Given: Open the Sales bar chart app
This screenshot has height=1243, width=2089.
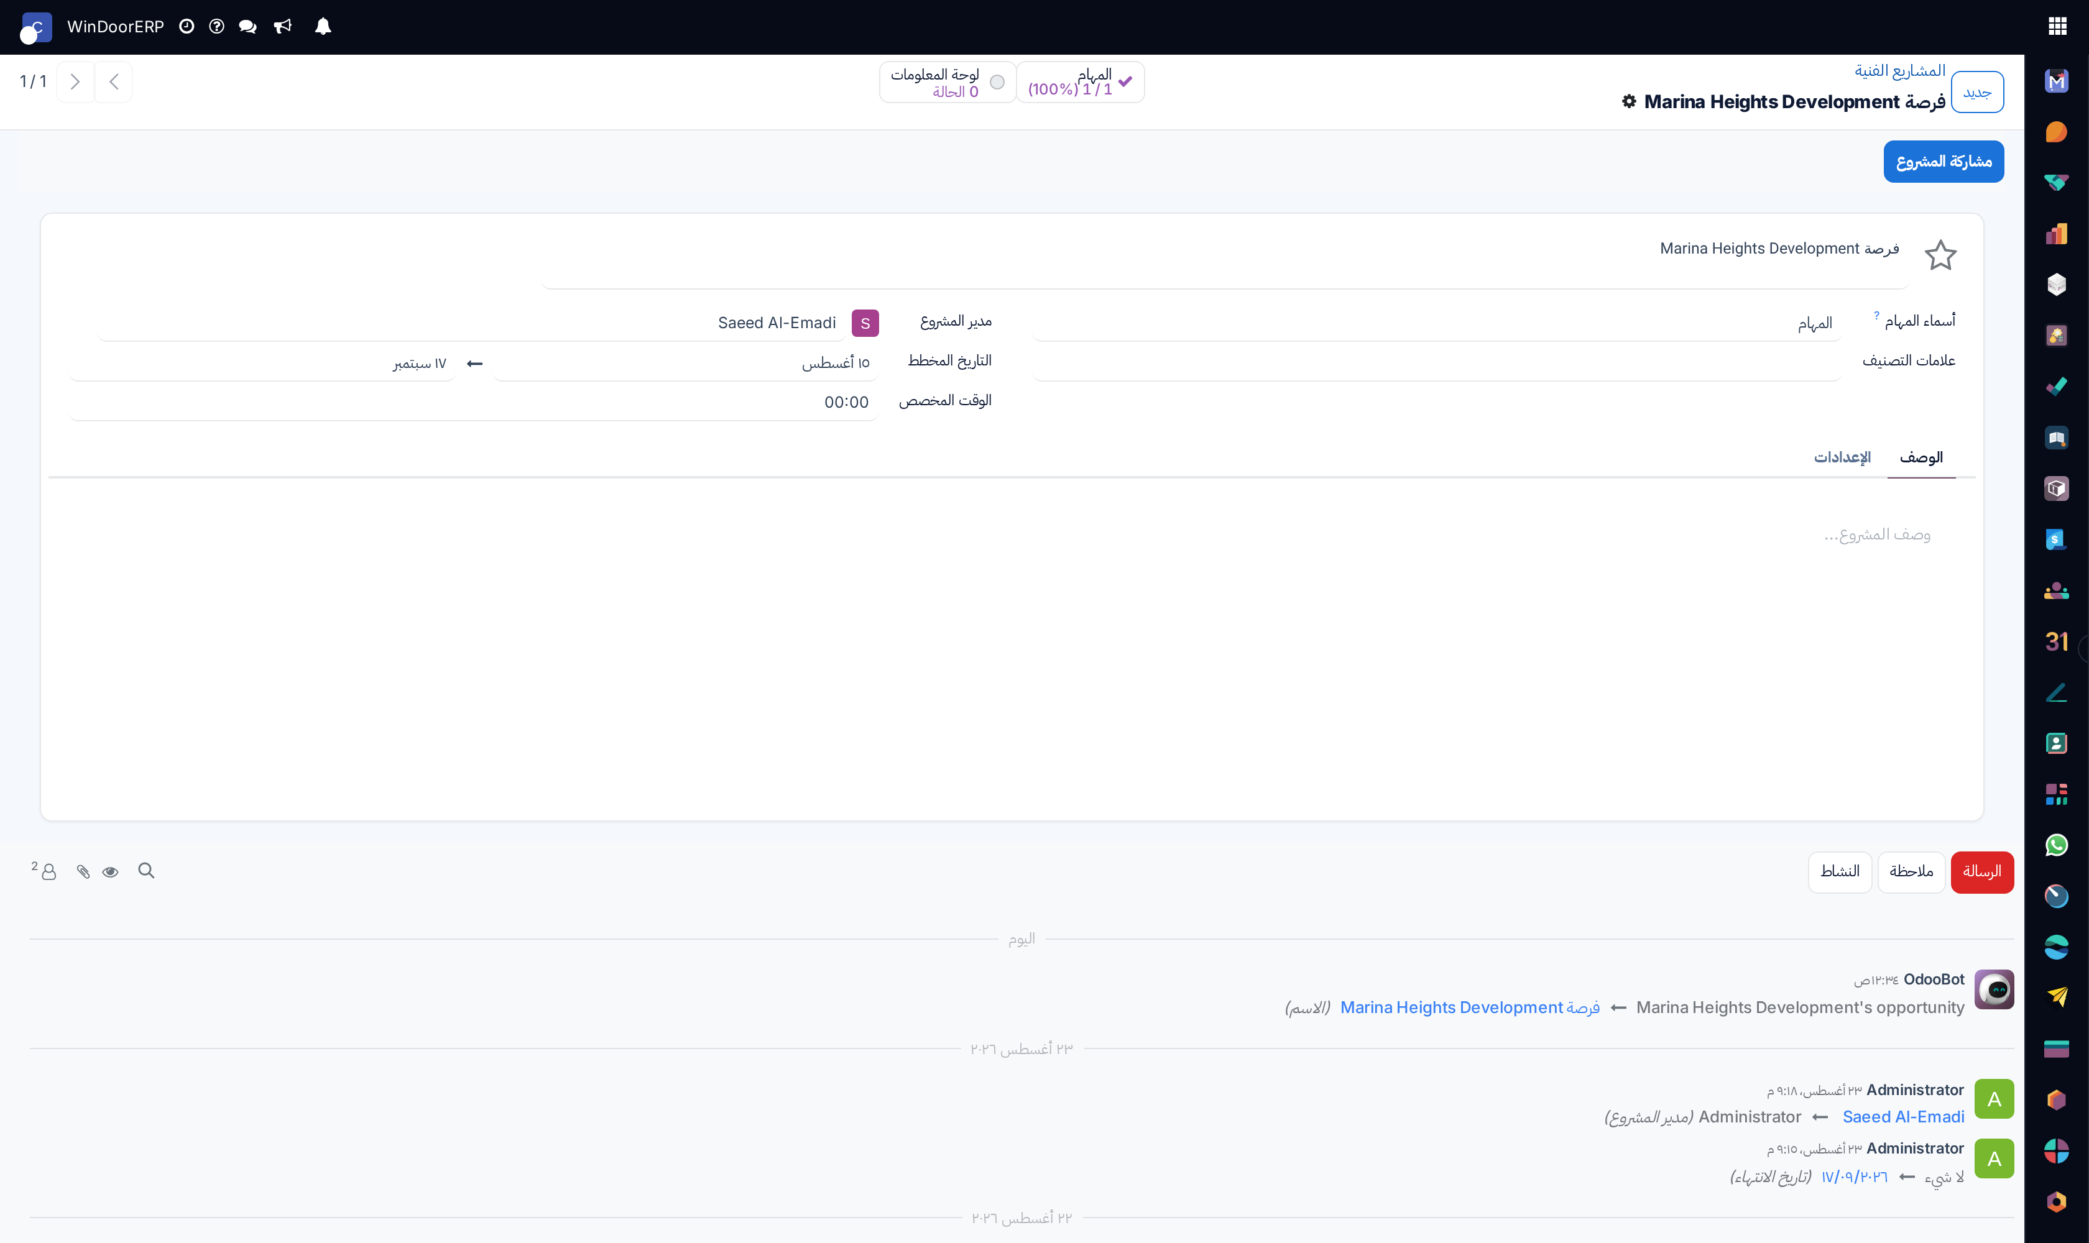Looking at the screenshot, I should (2056, 234).
